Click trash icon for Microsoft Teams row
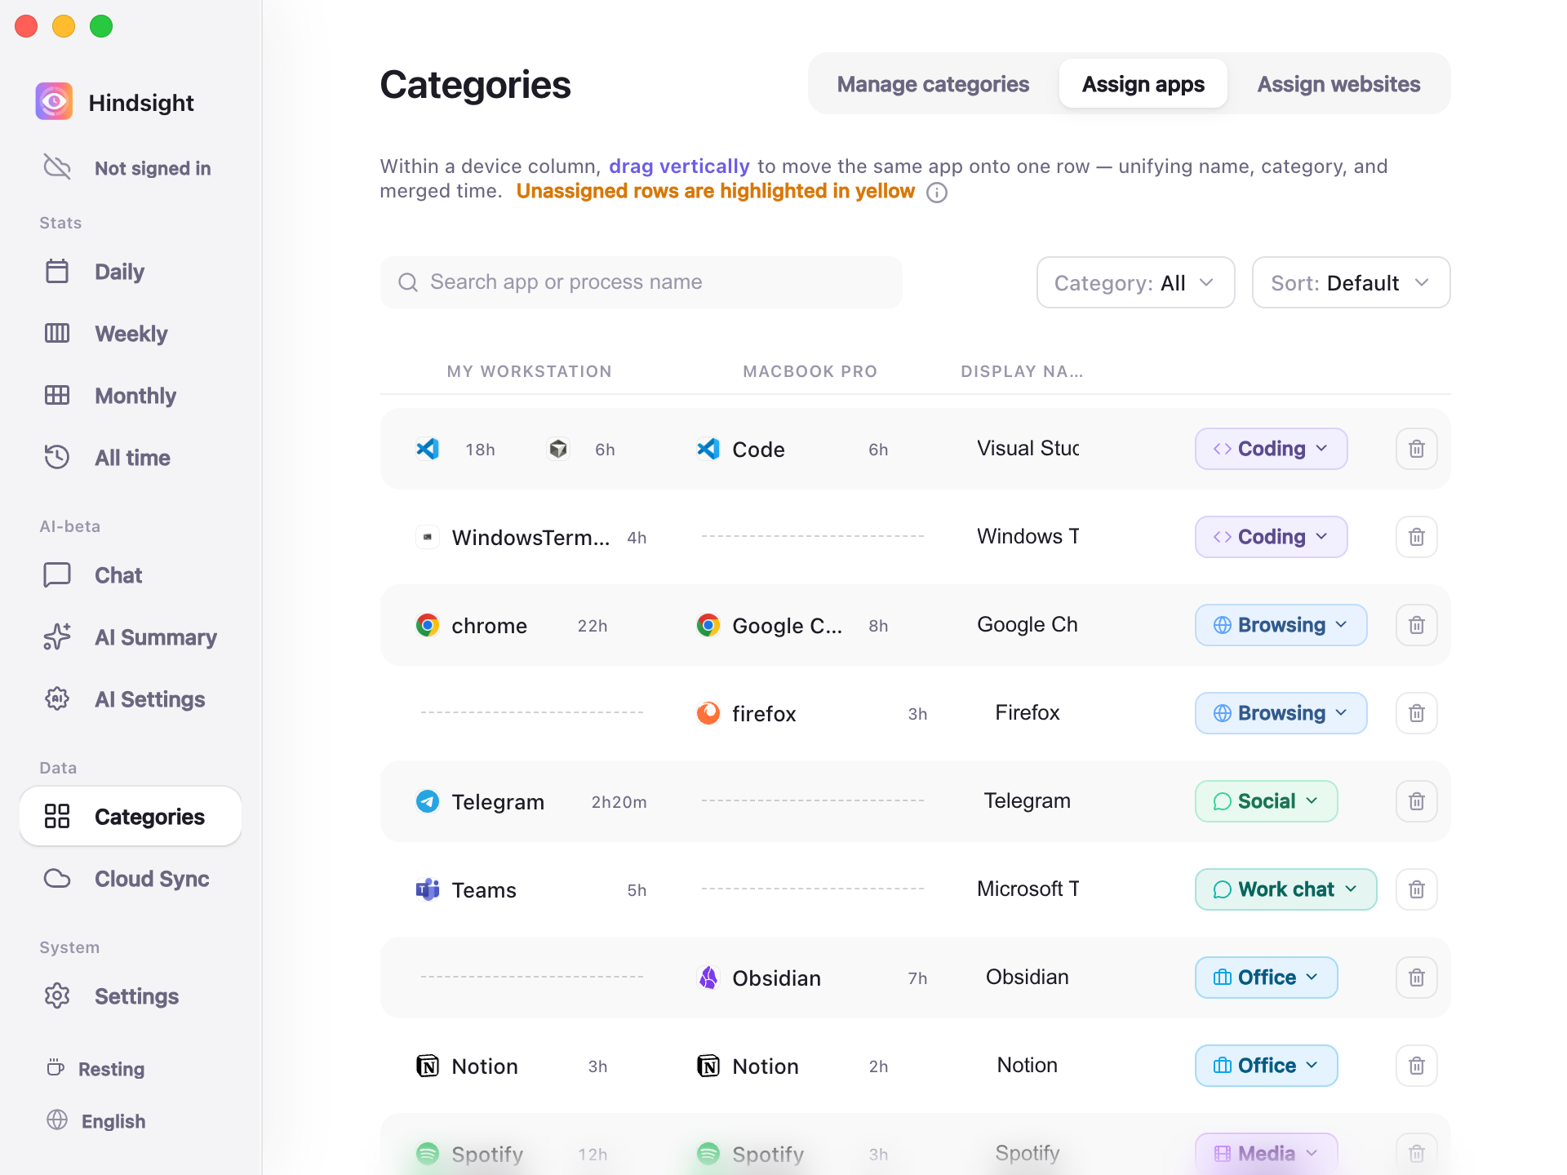Screen dimensions: 1567x1175 click(x=1416, y=889)
